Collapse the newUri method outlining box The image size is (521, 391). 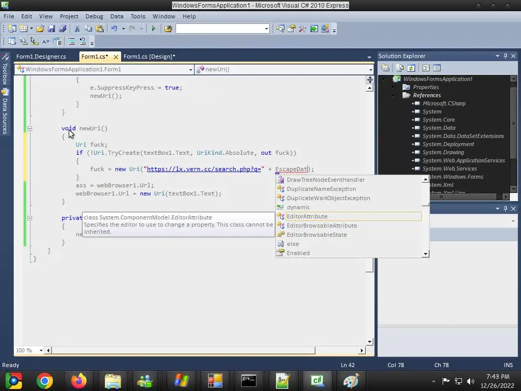(30, 128)
